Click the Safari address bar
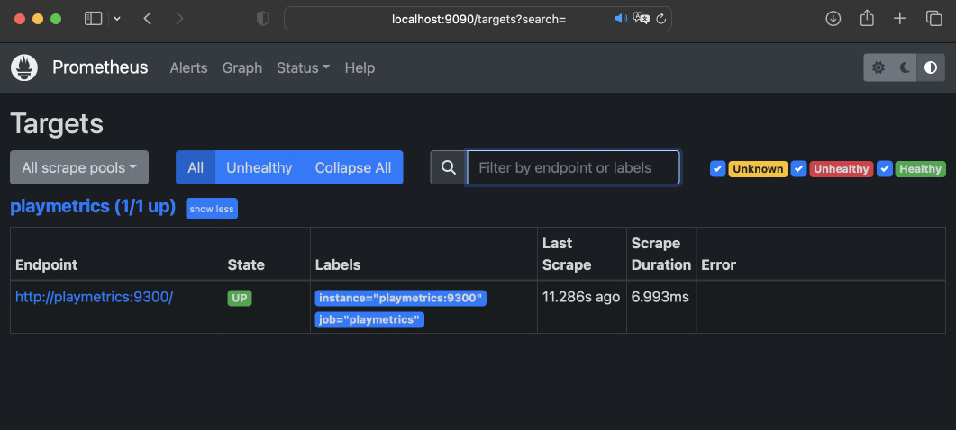Viewport: 956px width, 430px height. pos(478,19)
